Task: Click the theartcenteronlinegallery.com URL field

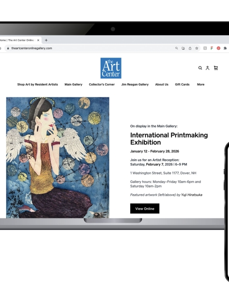Action: 90,48
